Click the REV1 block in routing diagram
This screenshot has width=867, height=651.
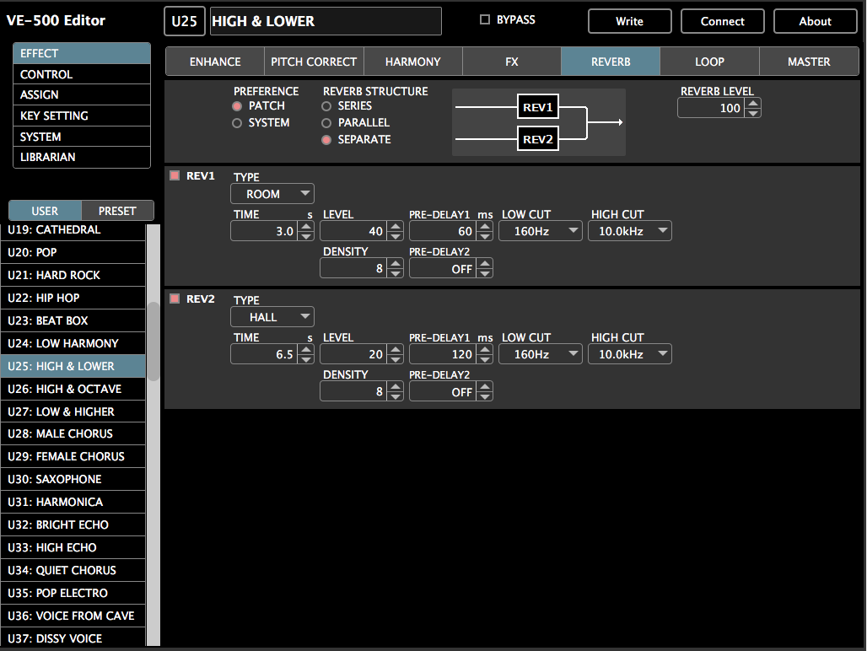tap(538, 106)
